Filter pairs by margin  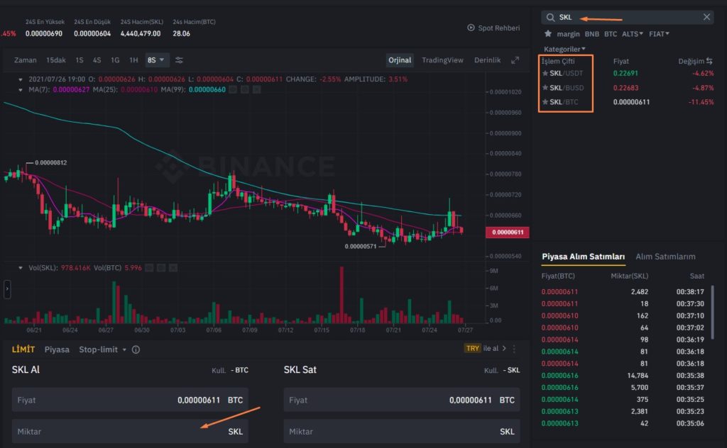(568, 34)
